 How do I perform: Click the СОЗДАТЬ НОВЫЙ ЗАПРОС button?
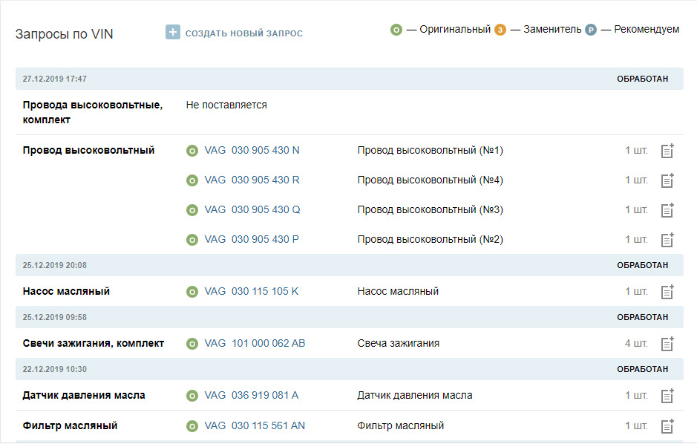[243, 33]
